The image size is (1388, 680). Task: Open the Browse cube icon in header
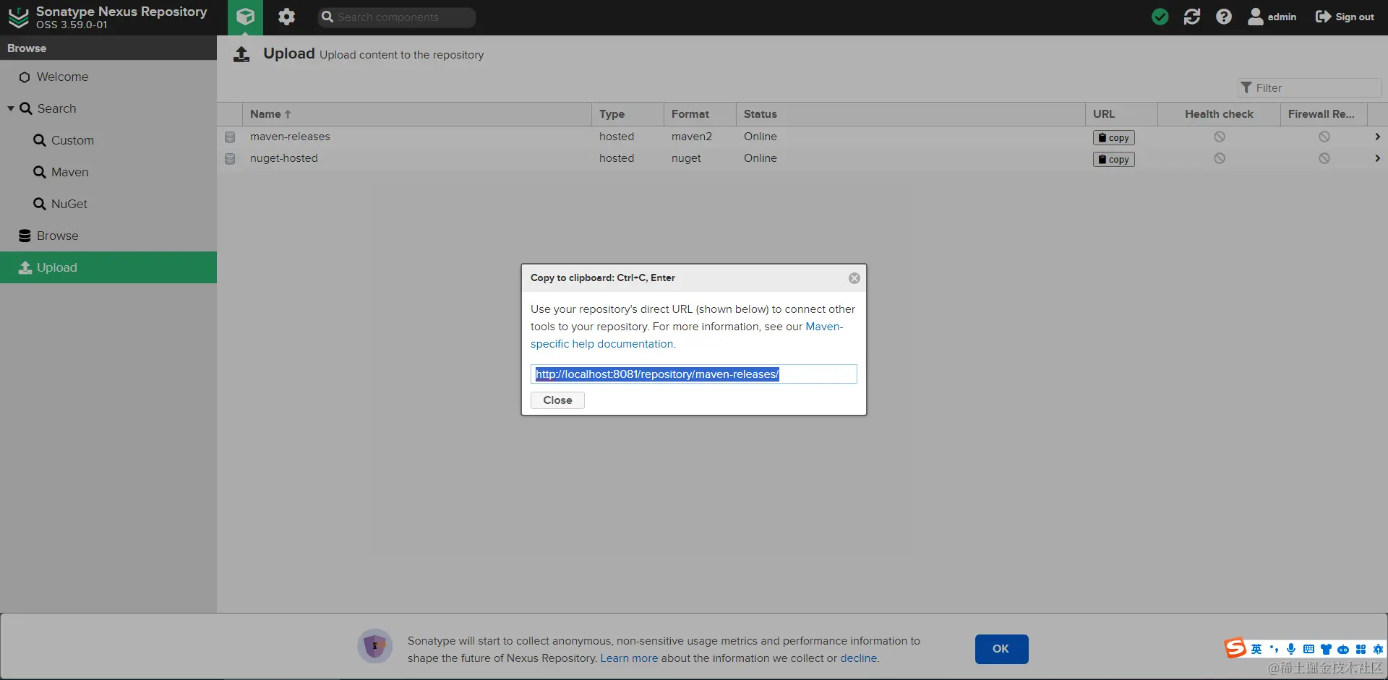point(245,17)
